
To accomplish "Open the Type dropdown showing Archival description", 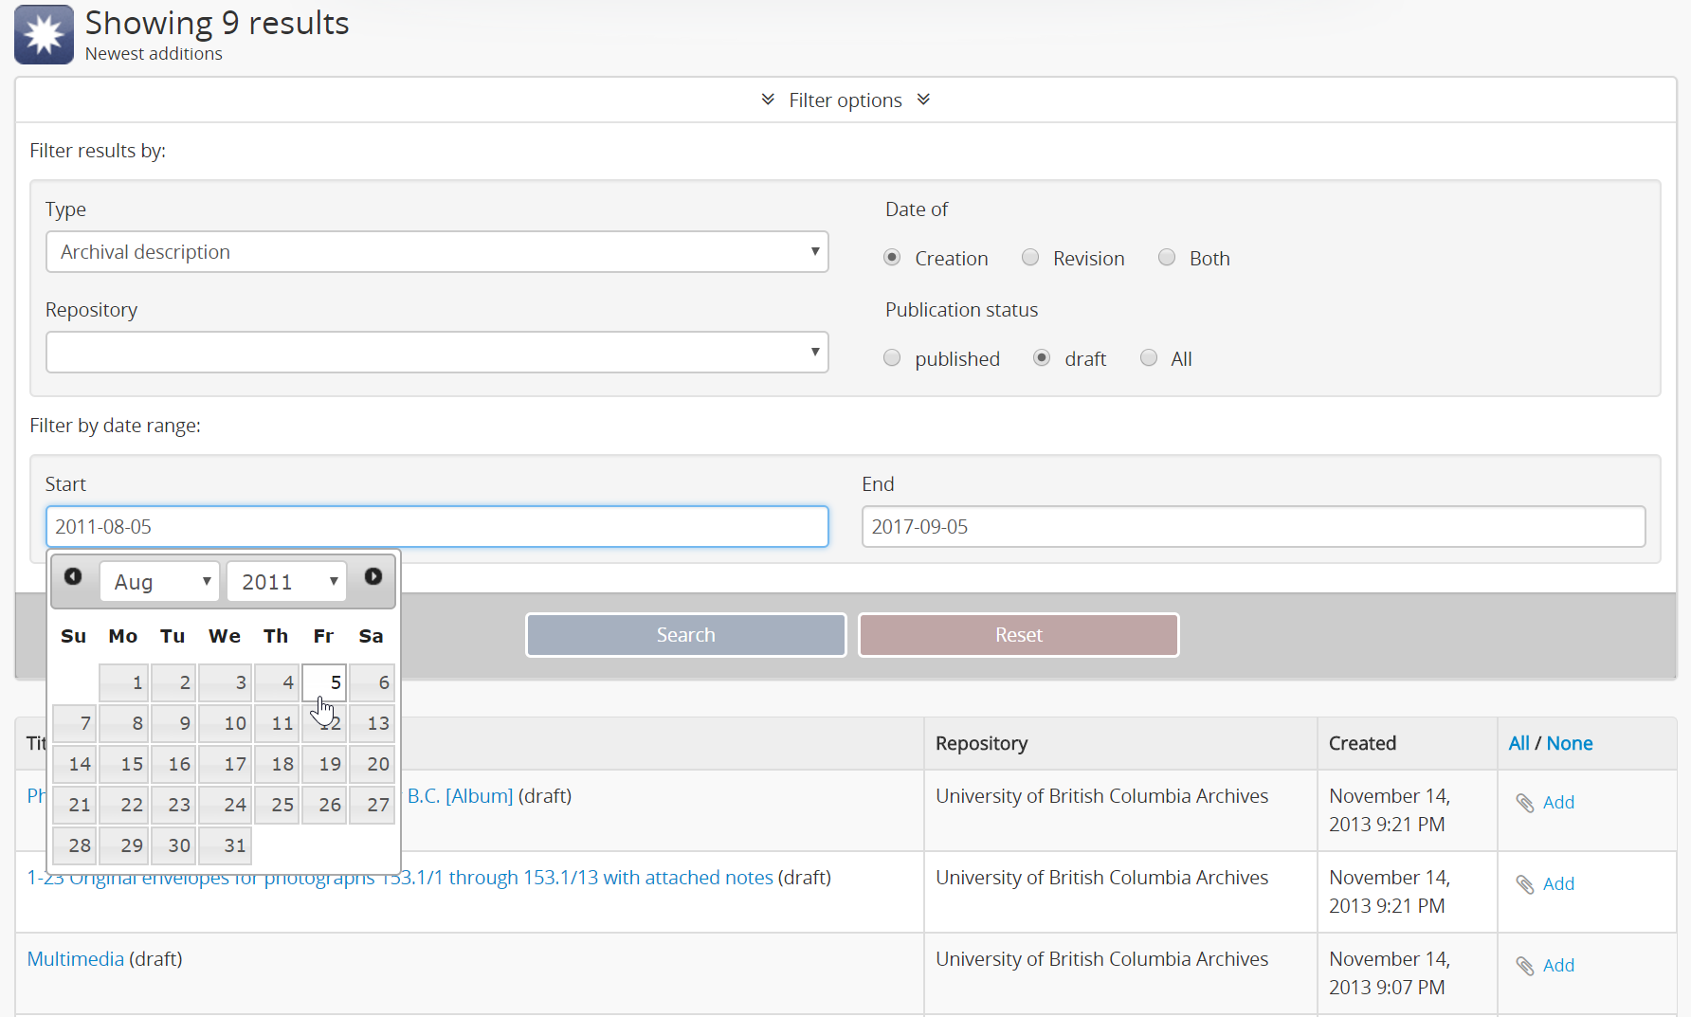I will [x=437, y=252].
